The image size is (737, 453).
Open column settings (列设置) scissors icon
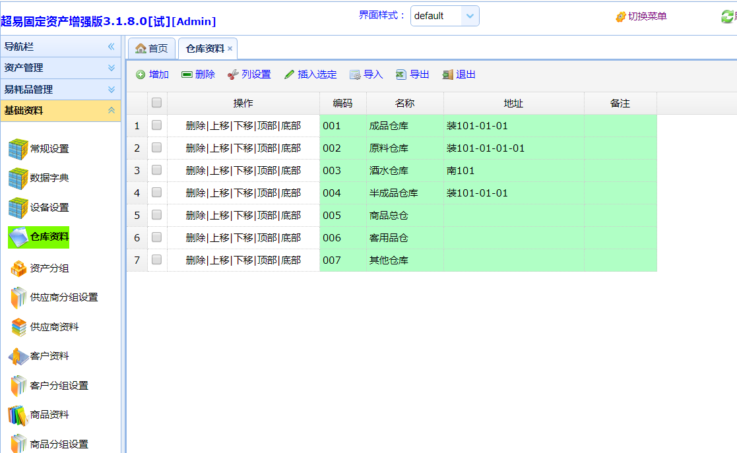(x=233, y=75)
